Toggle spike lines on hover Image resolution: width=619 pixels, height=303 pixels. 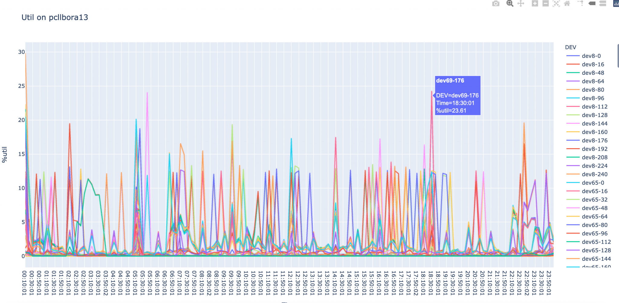[x=580, y=4]
